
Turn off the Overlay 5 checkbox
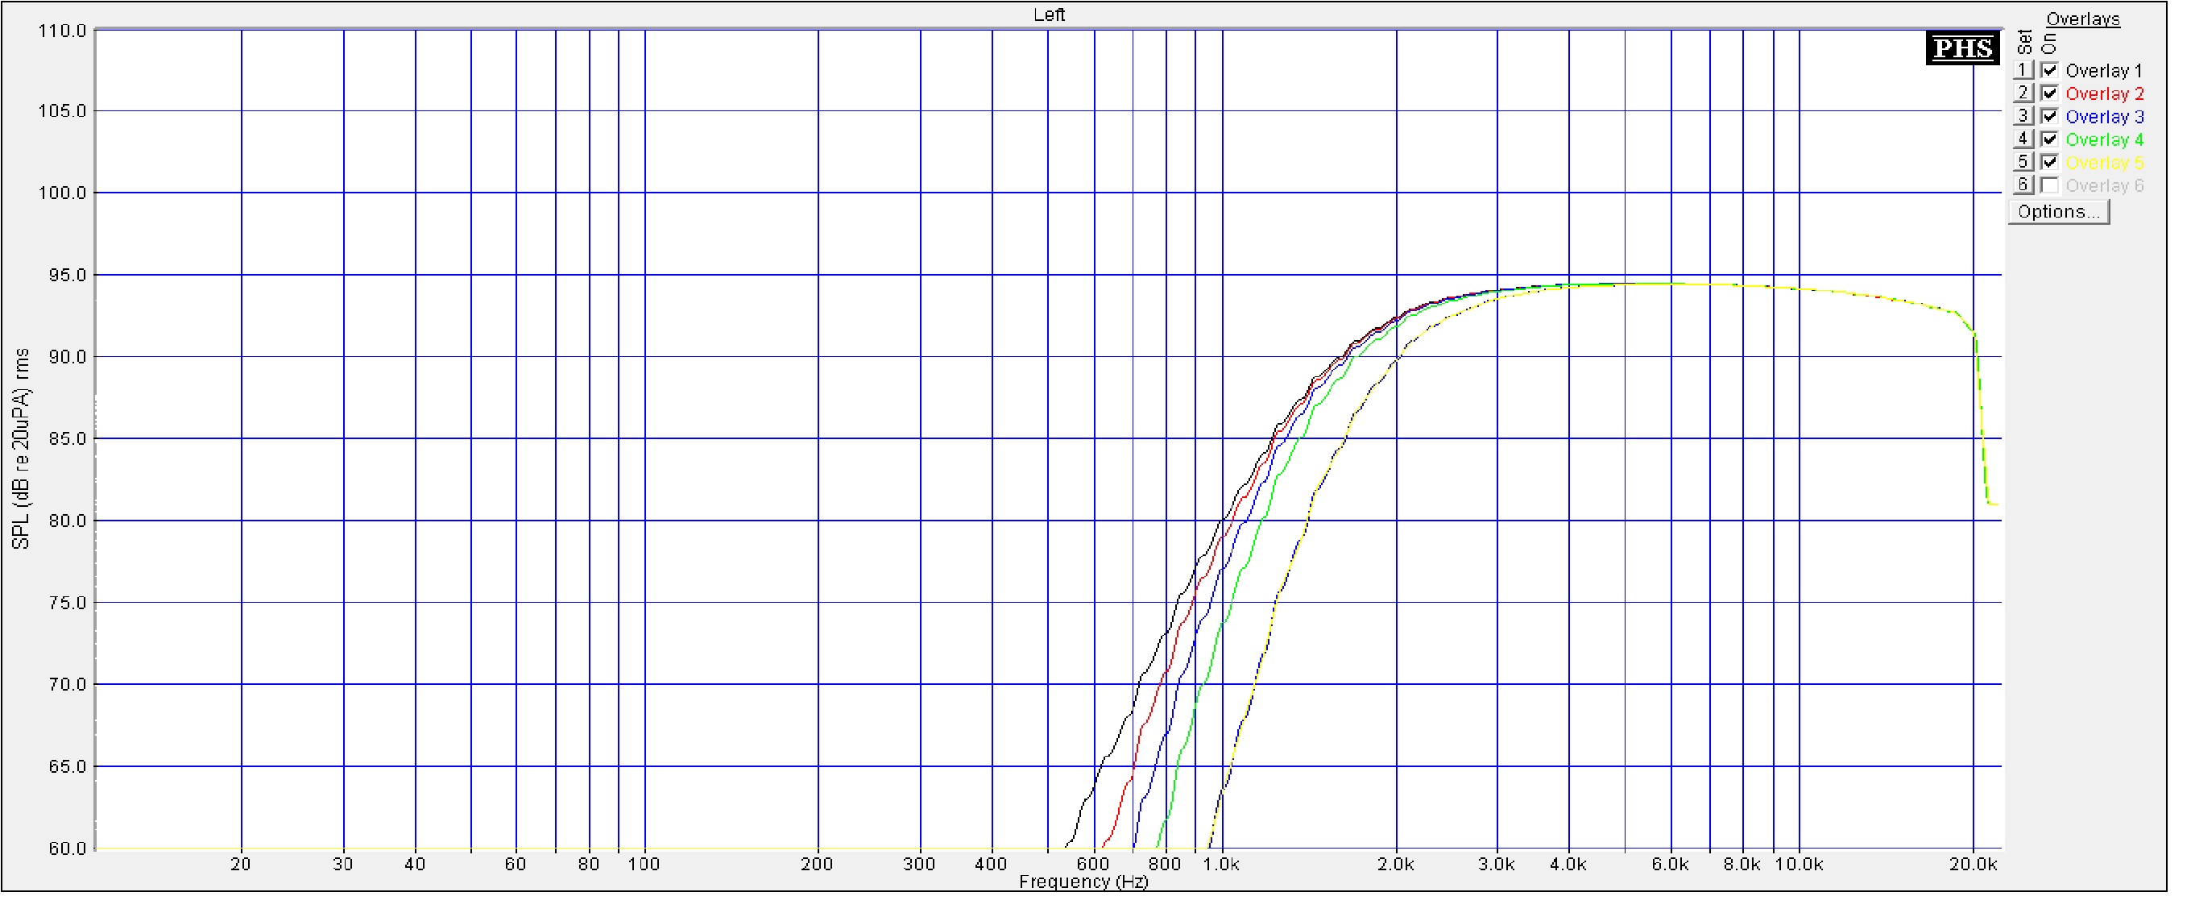[2050, 163]
